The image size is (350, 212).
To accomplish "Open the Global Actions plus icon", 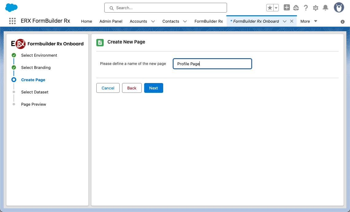I will click(x=287, y=8).
